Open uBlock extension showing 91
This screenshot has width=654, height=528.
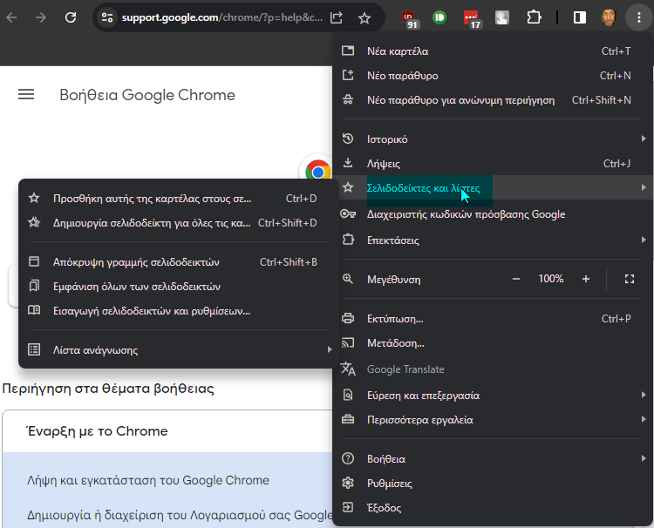point(410,19)
